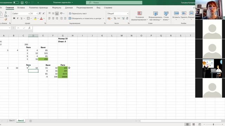Toggle Bold Ж formatting
This screenshot has width=225, height=126.
[x=14, y=18]
